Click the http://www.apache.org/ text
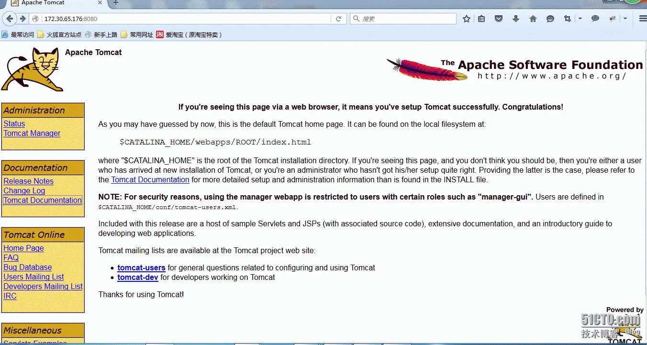The image size is (647, 345). [552, 76]
